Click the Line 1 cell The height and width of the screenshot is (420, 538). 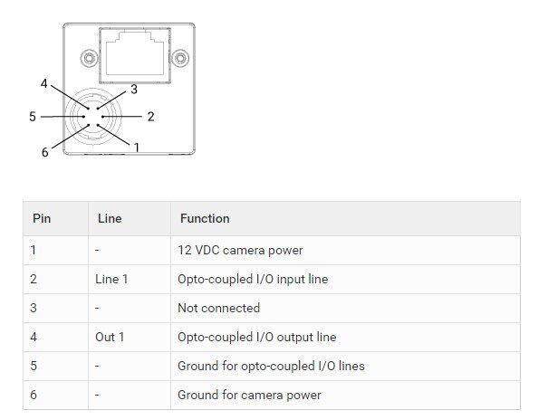(130, 279)
